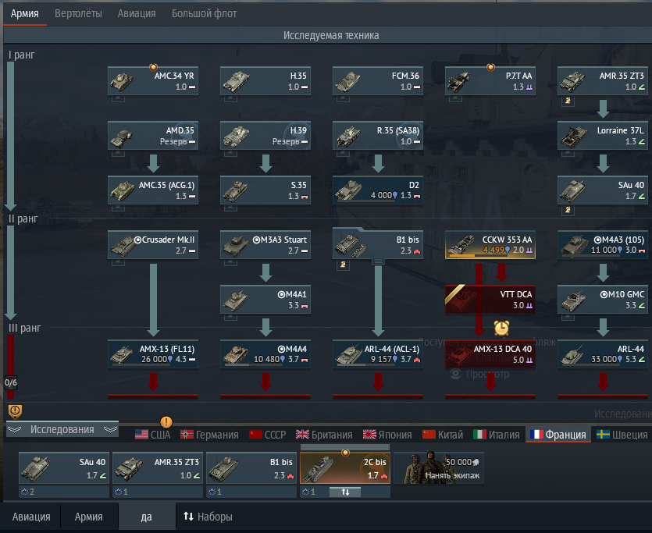
Task: Open the Наборы presets list
Action: 208,517
